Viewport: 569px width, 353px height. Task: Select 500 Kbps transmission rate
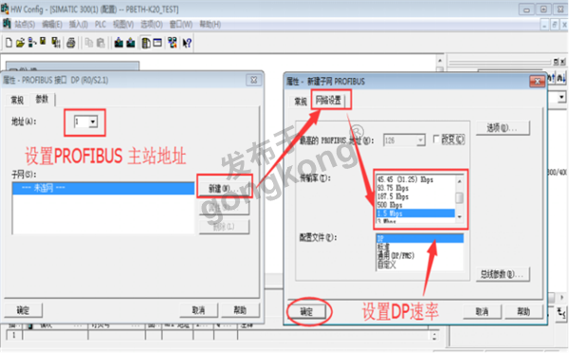point(415,205)
